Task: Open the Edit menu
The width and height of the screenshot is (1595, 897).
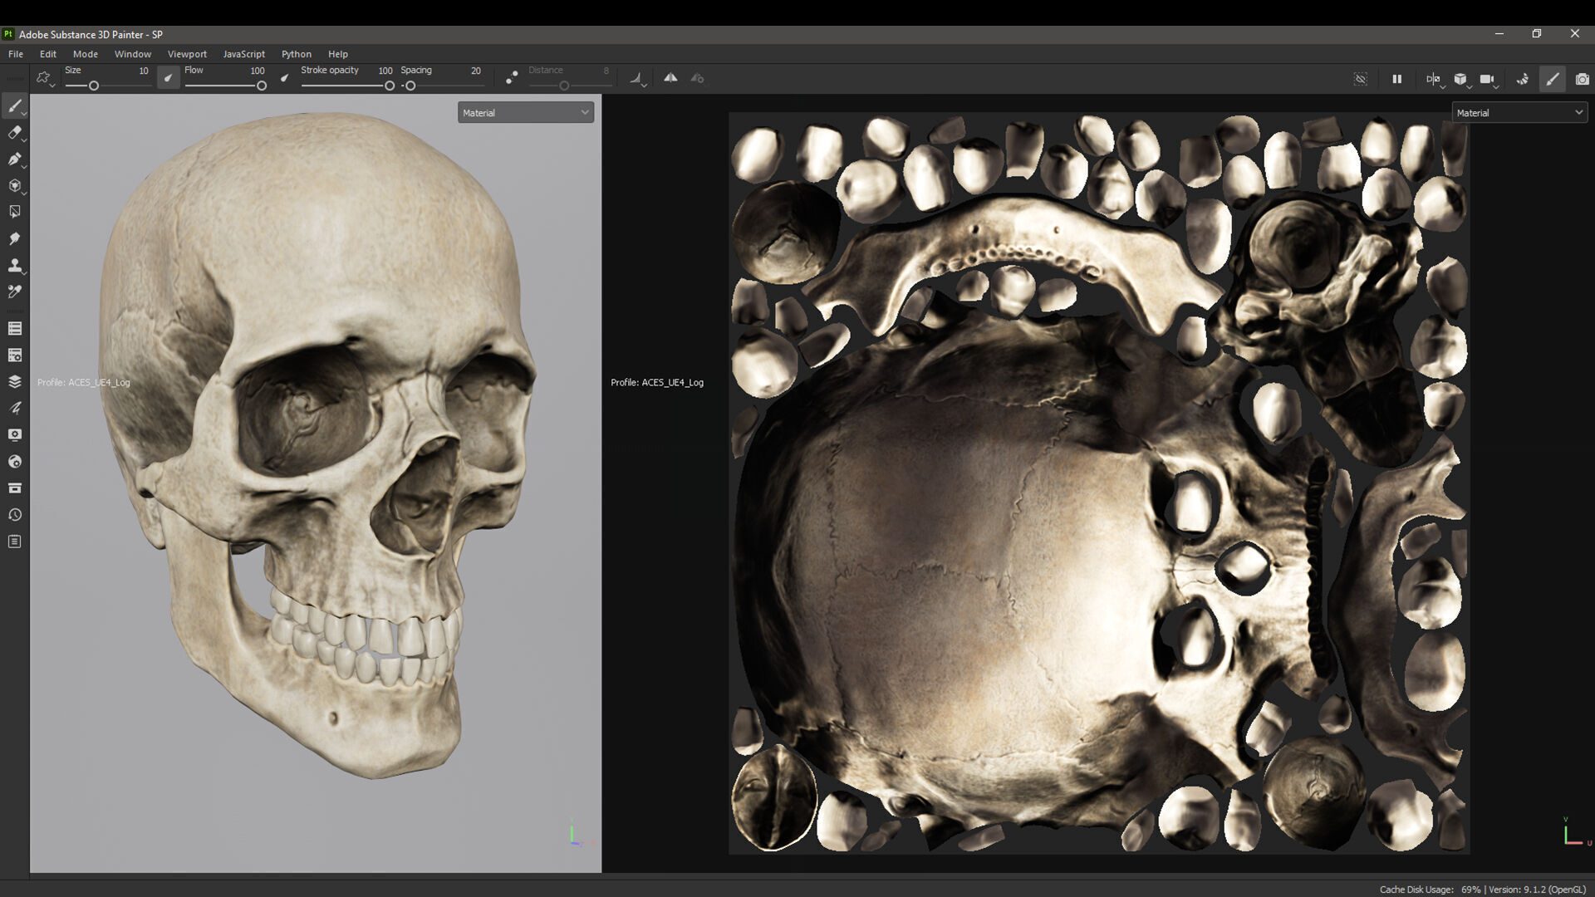Action: click(48, 54)
